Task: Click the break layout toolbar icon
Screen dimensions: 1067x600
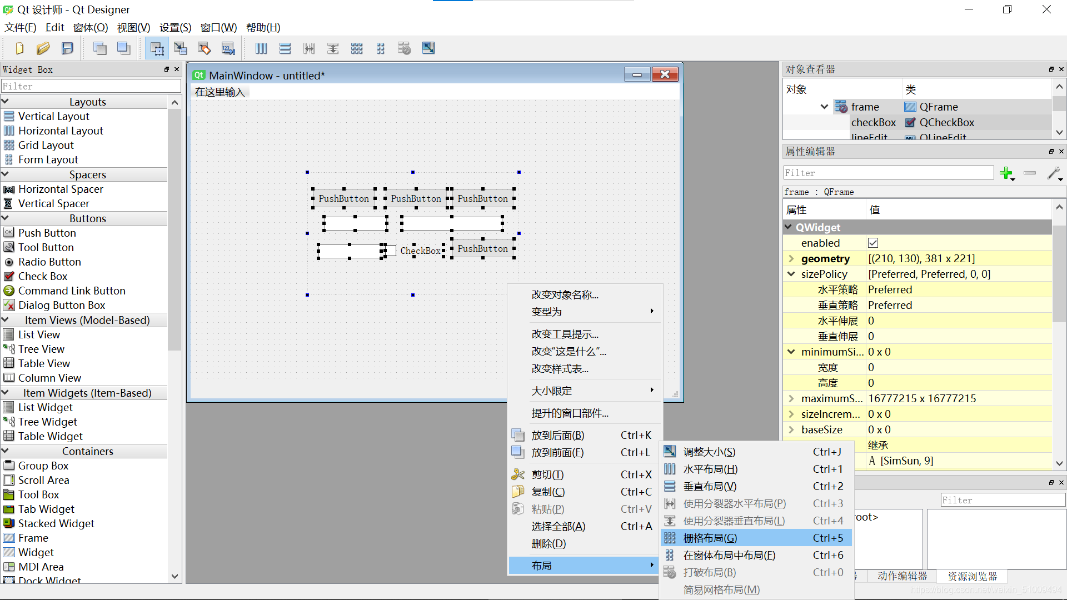Action: tap(405, 48)
